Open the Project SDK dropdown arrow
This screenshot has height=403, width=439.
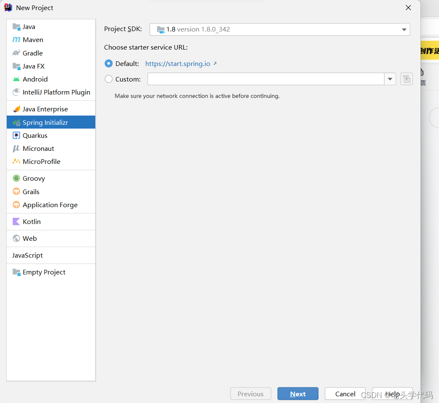tap(404, 29)
